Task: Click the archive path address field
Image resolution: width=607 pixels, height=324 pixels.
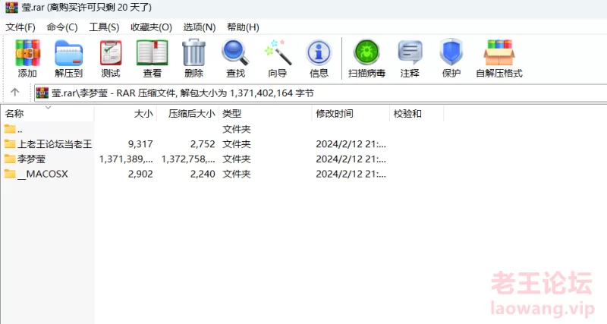Action: point(320,93)
